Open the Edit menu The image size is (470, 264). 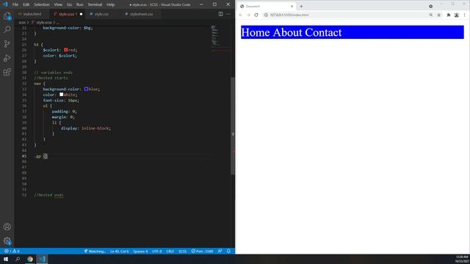[26, 4]
